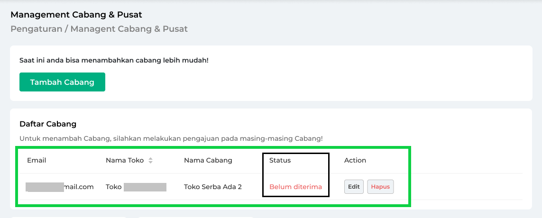
Task: Click the Daftar Cabang heading
Action: (x=48, y=124)
